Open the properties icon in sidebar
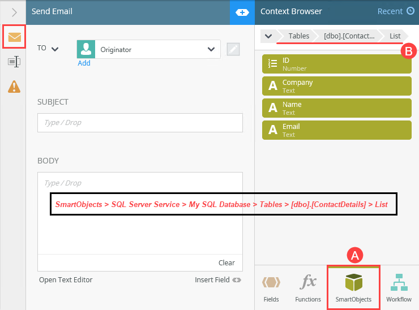The width and height of the screenshot is (419, 310). [14, 62]
